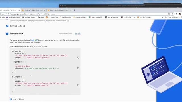Bookmark this page with the star icon
Image resolution: width=182 pixels, height=102 pixels.
click(x=172, y=14)
